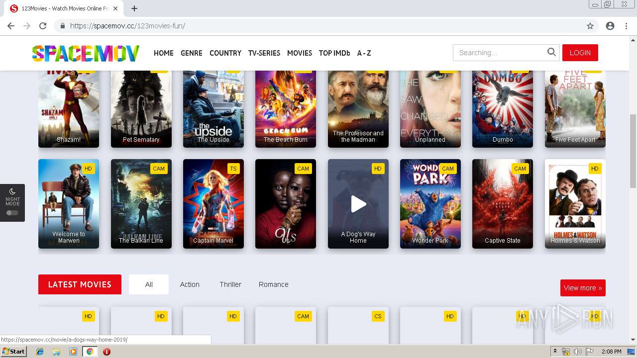Open File Explorer from taskbar
This screenshot has height=358, width=637.
(x=56, y=352)
